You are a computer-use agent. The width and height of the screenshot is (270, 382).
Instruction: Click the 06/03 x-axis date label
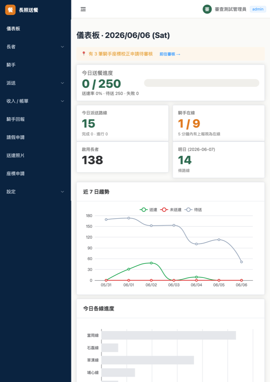coord(174,285)
